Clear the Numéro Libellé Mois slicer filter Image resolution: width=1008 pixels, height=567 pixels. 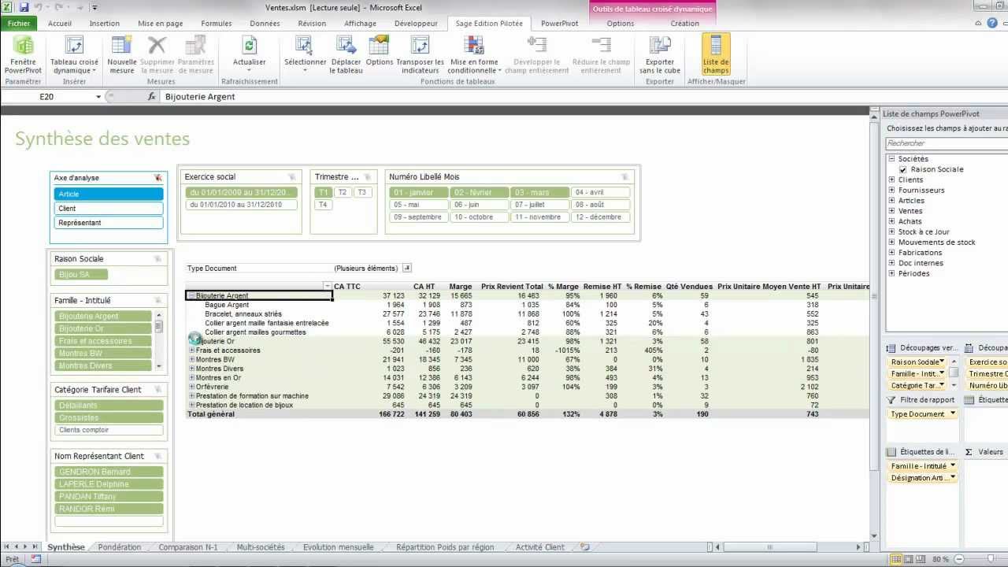point(624,177)
